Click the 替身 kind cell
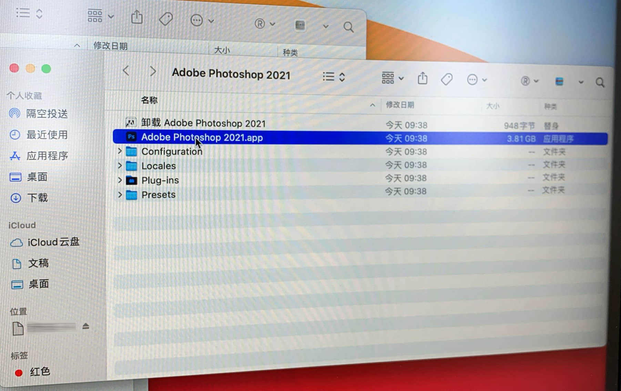621x391 pixels. coord(551,126)
